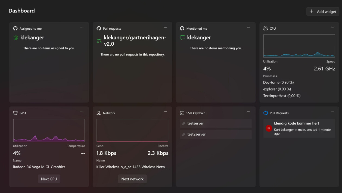Image resolution: width=342 pixels, height=193 pixels.
Task: Click the GPU 4% utilization value
Action: [17, 153]
